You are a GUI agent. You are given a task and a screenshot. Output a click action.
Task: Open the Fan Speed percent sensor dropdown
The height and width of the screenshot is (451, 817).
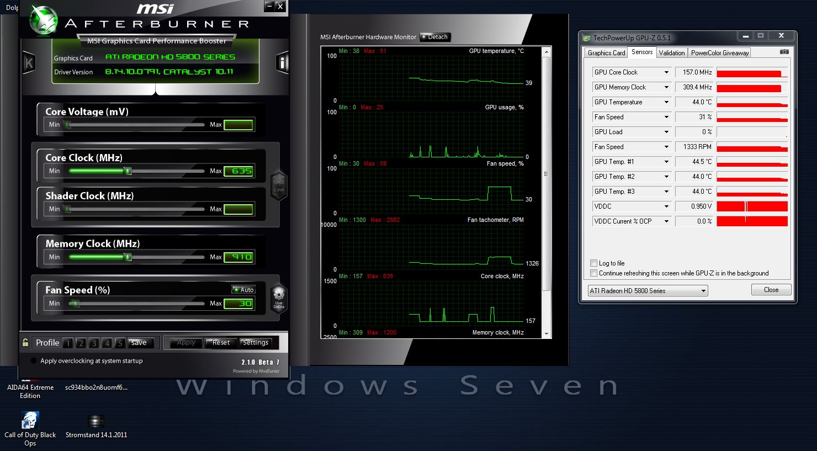pyautogui.click(x=632, y=117)
